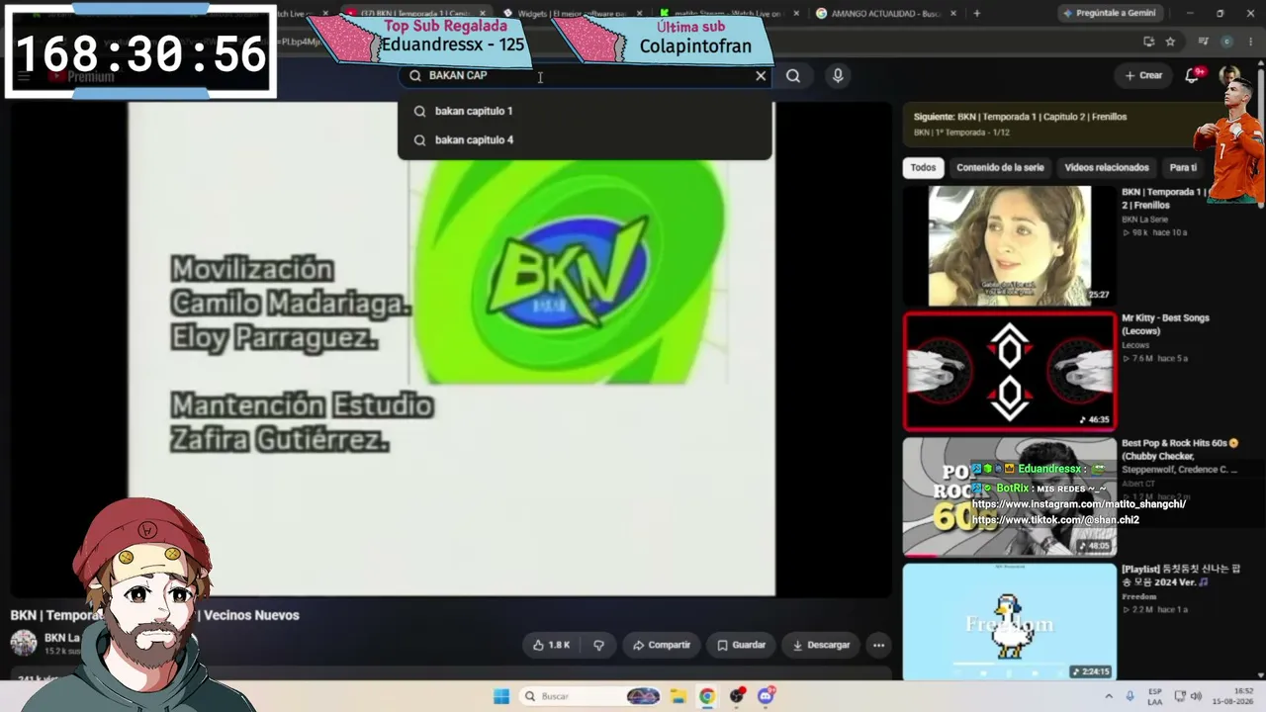
Task: Dislike the video
Action: click(x=598, y=645)
